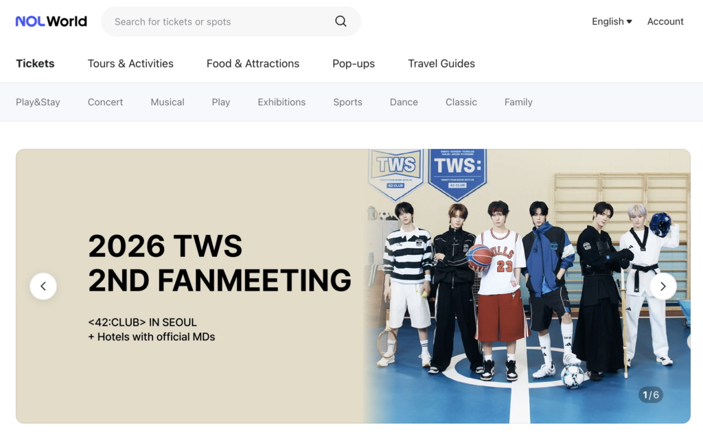Select Play&Stay category
The width and height of the screenshot is (703, 439).
(38, 102)
